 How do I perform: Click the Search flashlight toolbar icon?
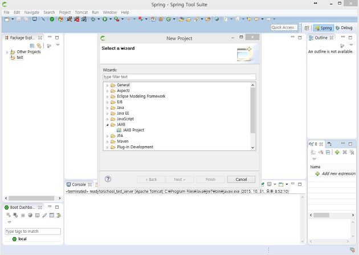196,19
